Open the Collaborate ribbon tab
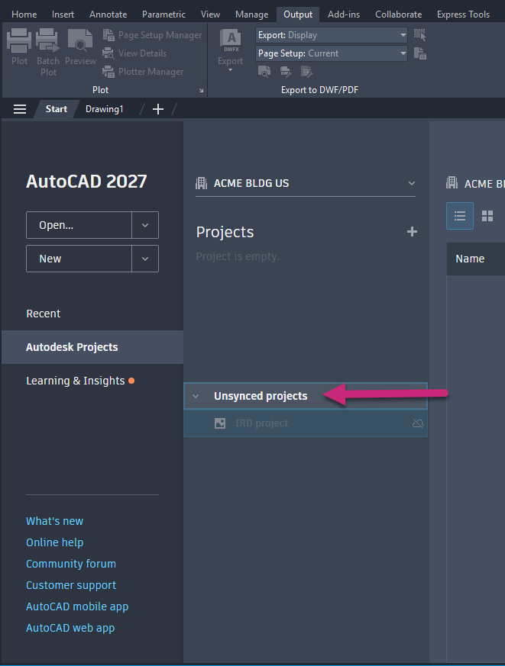The width and height of the screenshot is (505, 666). (x=398, y=14)
